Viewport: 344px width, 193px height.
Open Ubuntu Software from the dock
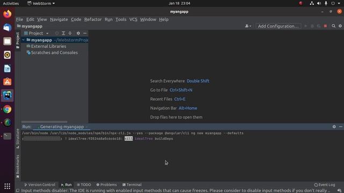(7, 82)
